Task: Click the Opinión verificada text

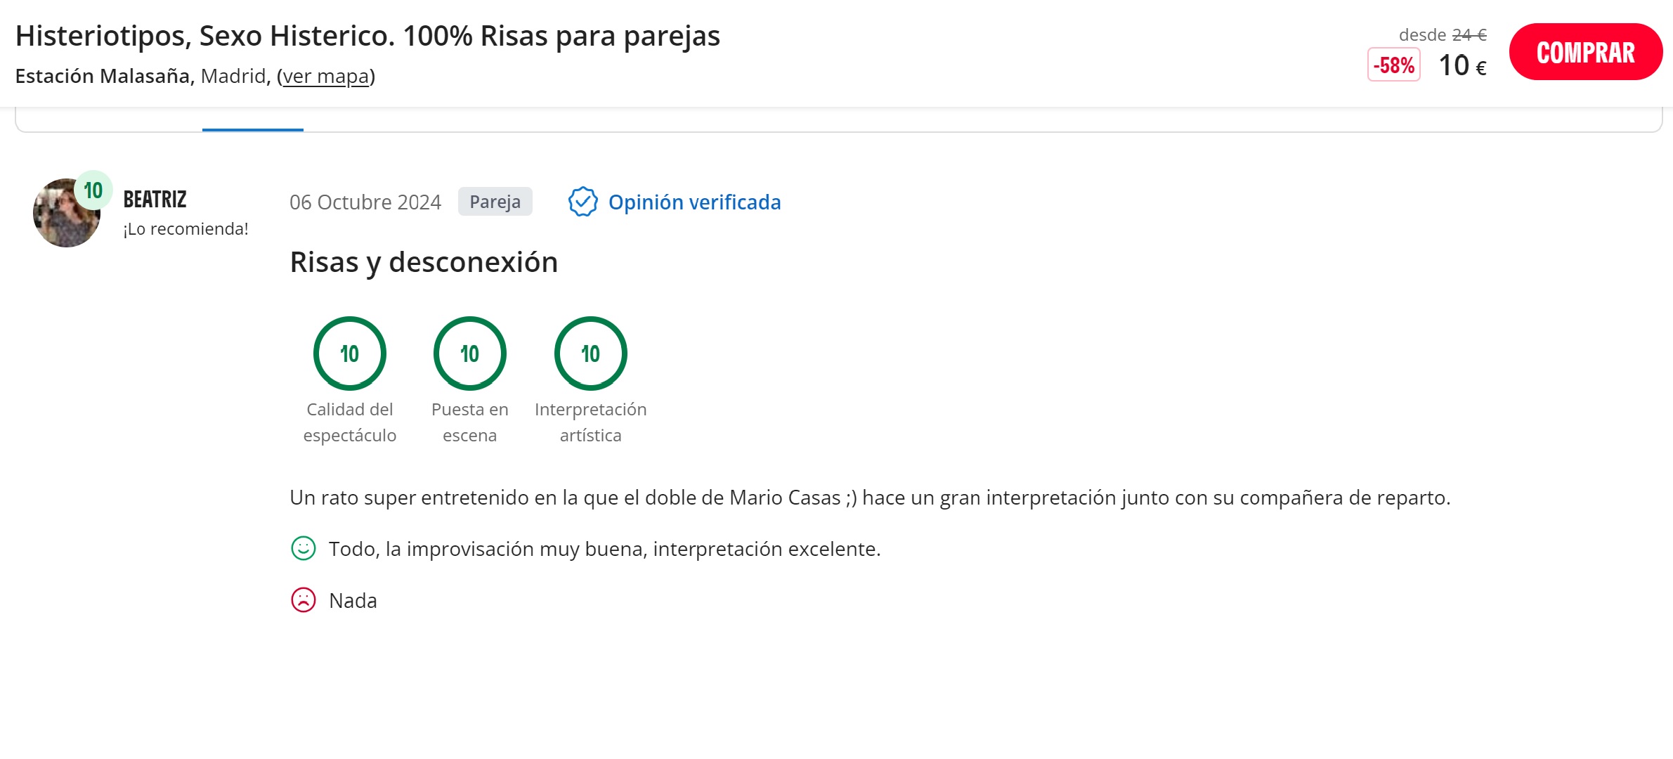Action: [694, 202]
